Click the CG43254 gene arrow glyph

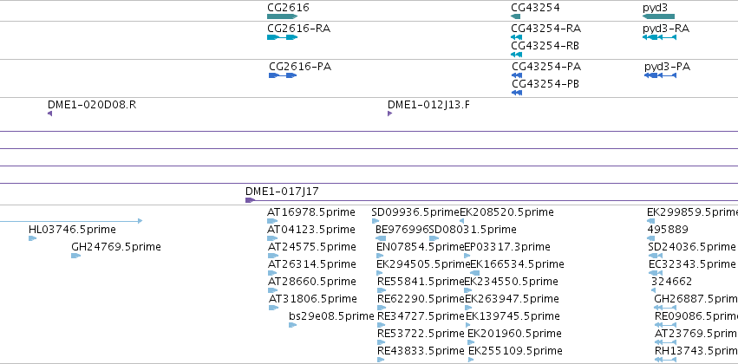515,16
